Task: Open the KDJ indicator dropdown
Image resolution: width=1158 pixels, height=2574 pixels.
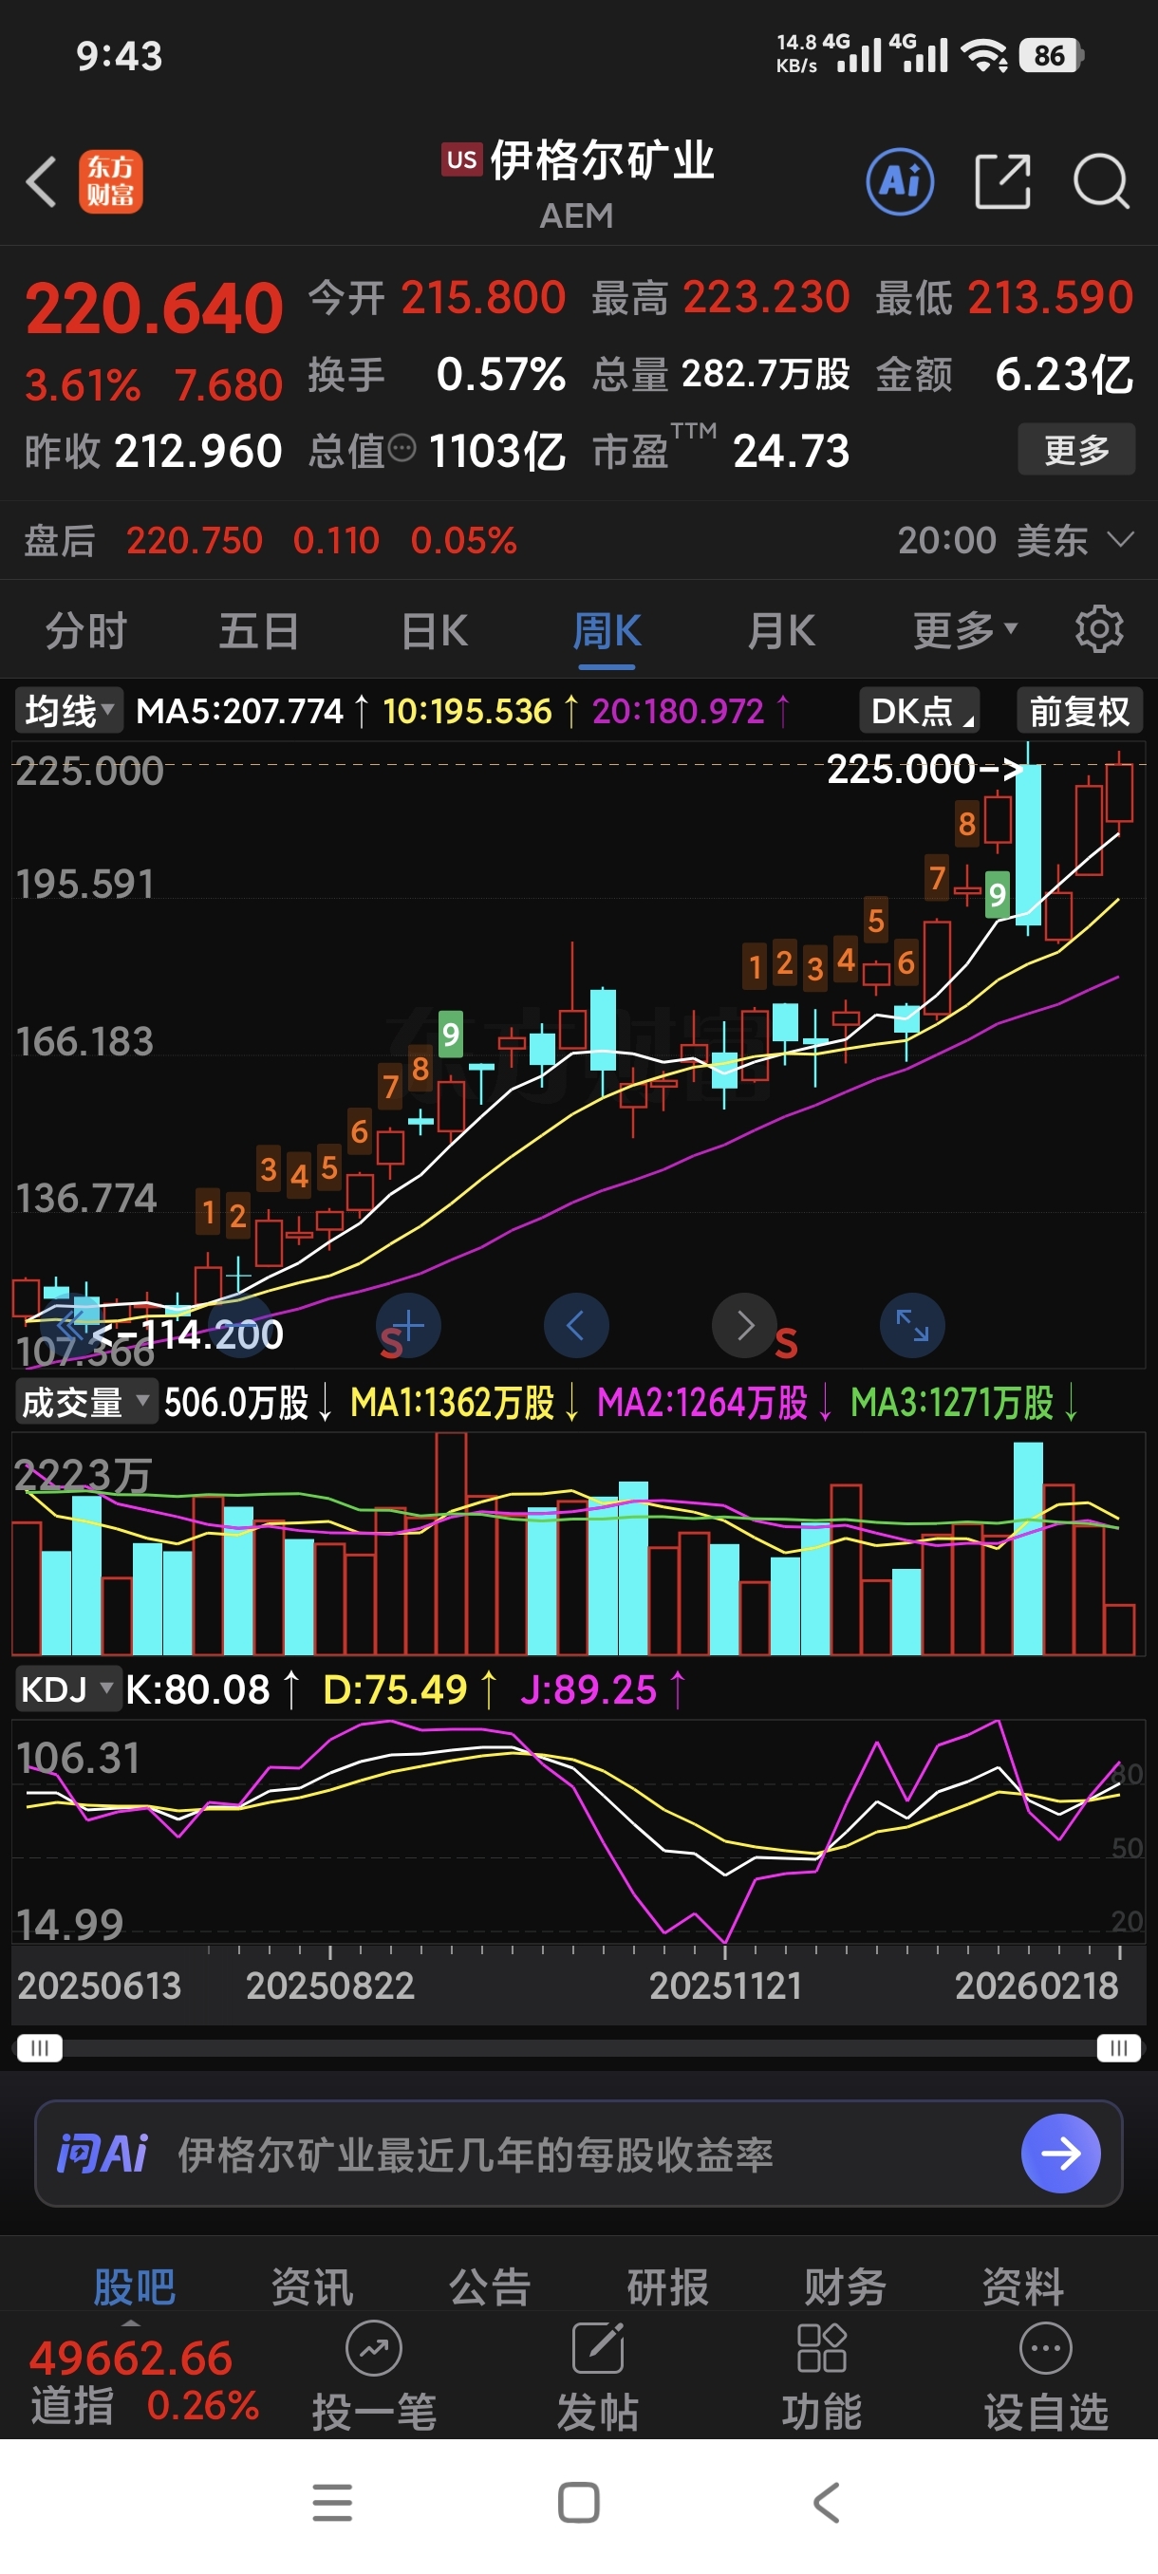Action: pos(68,1688)
